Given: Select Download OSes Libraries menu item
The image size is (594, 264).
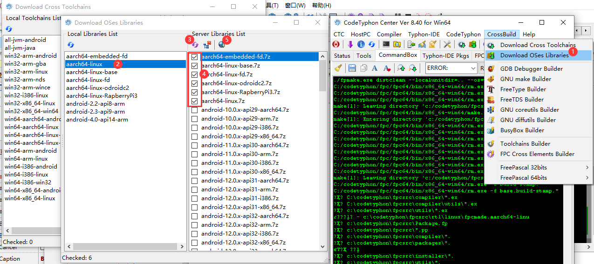Looking at the screenshot, I should click(x=538, y=55).
